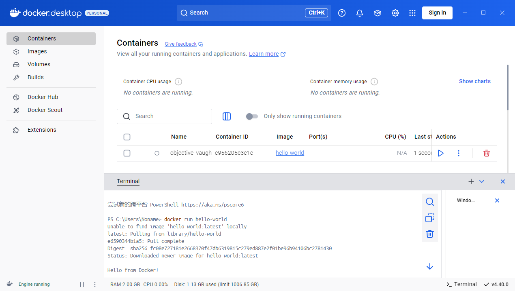
Task: Click the Builds wrench icon in sidebar
Action: point(16,78)
